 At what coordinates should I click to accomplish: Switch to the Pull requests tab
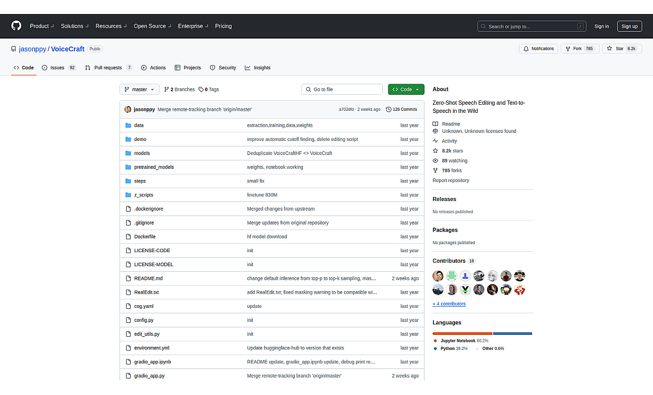click(x=108, y=68)
